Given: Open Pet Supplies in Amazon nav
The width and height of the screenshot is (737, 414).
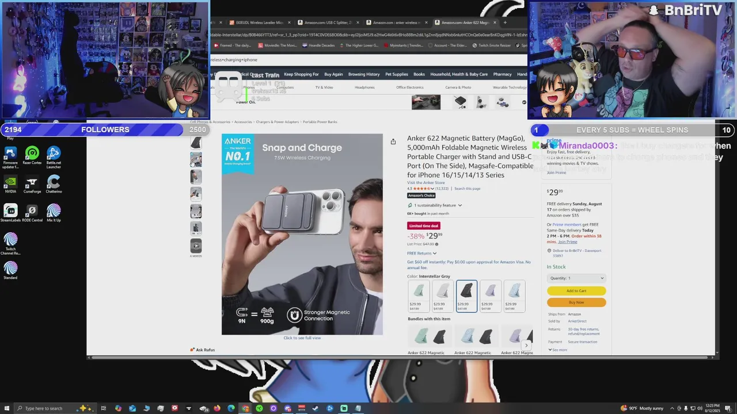Looking at the screenshot, I should click(397, 74).
